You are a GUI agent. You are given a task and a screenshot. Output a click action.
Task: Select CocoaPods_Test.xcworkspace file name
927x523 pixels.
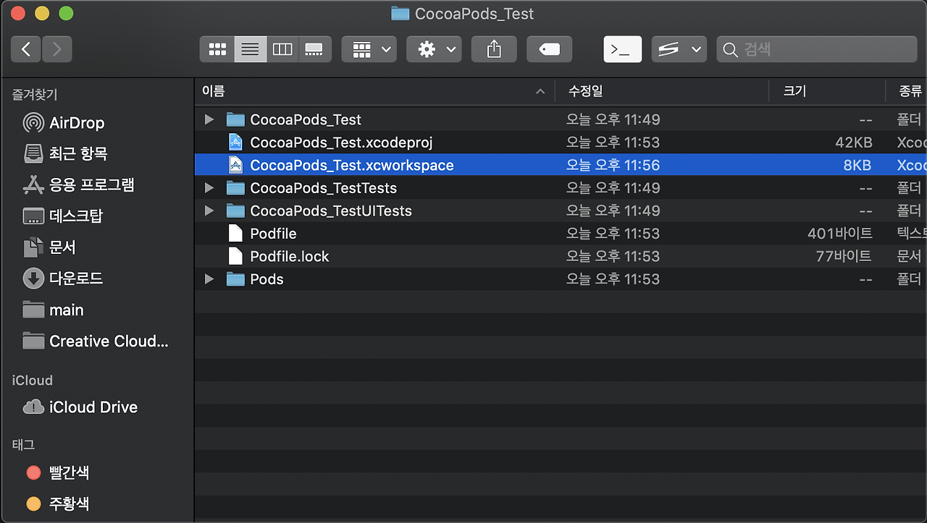352,165
